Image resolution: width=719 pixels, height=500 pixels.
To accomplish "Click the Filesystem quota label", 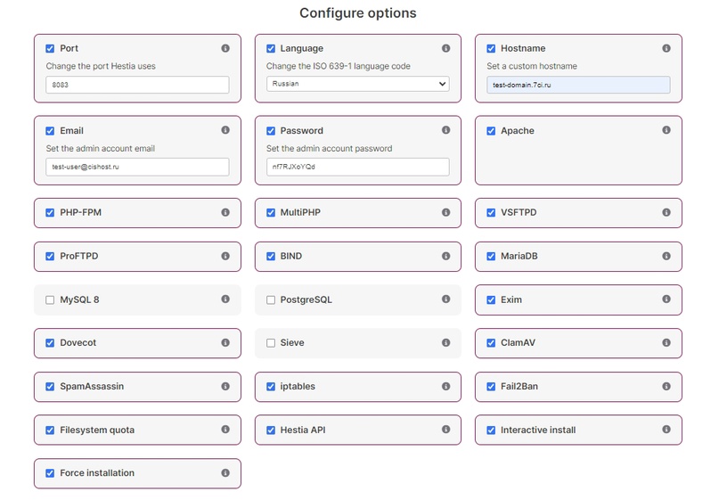I will click(97, 430).
